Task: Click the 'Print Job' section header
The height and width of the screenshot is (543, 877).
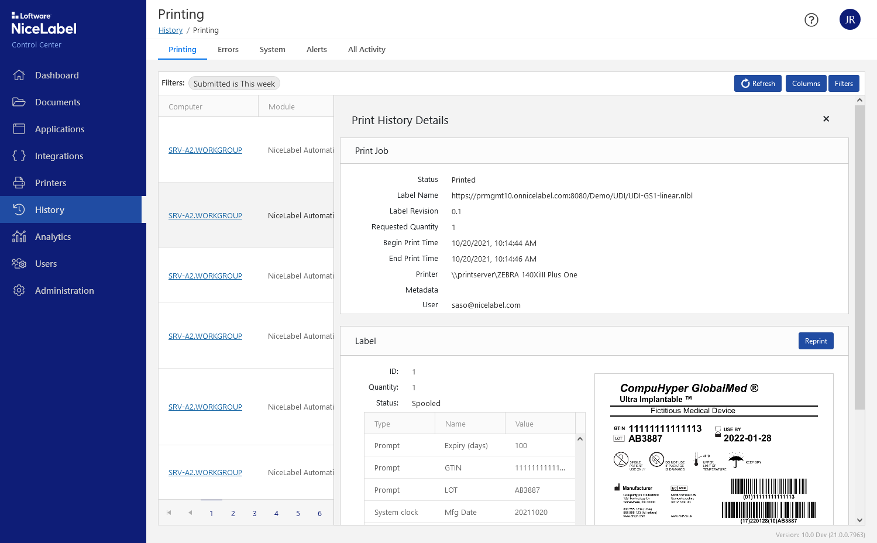Action: pos(594,151)
